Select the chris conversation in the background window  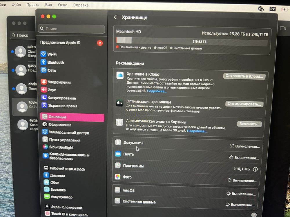(24, 88)
